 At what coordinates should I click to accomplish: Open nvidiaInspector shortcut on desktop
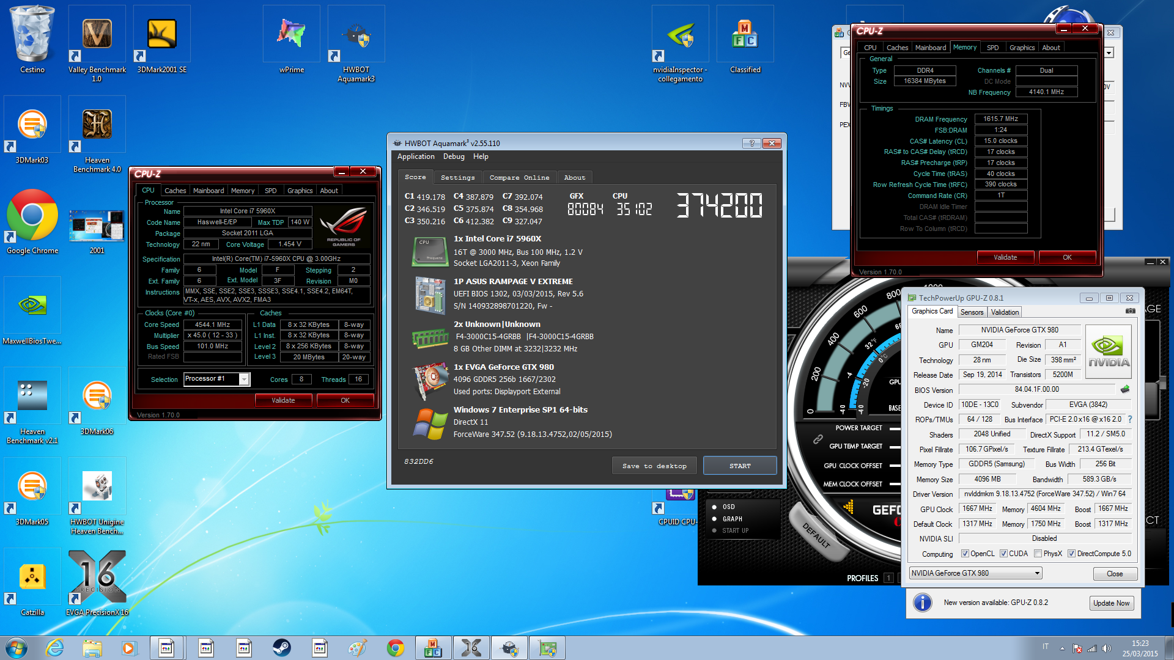click(x=680, y=44)
